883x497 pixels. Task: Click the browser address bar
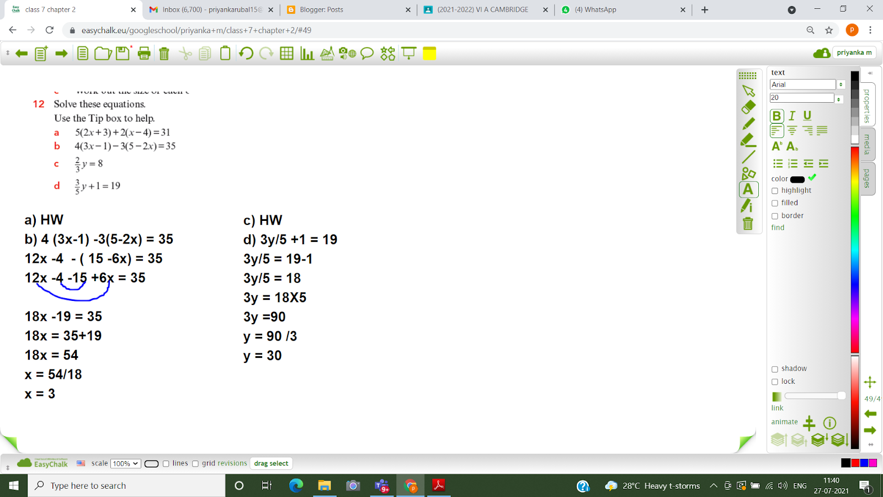pos(436,30)
